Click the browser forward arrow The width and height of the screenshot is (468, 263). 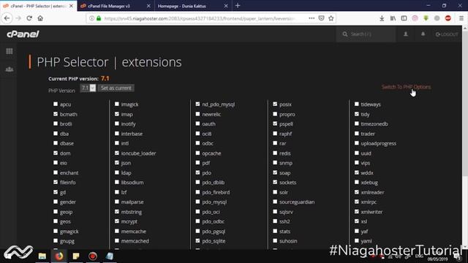point(18,18)
